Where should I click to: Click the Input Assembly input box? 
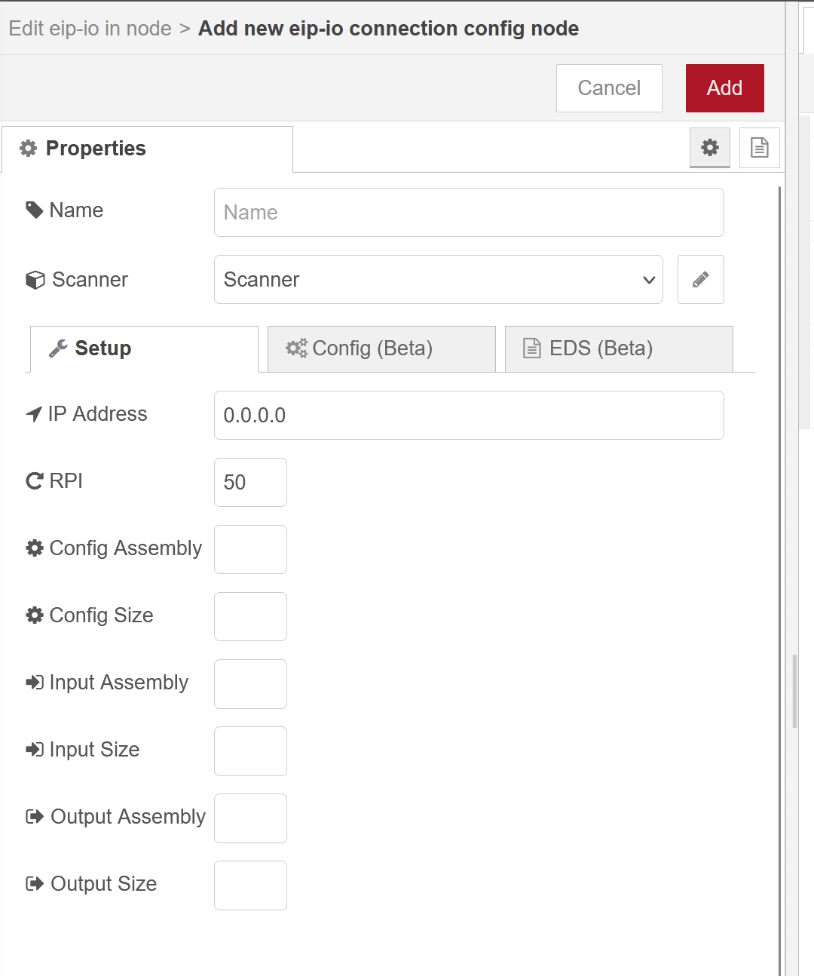coord(250,684)
